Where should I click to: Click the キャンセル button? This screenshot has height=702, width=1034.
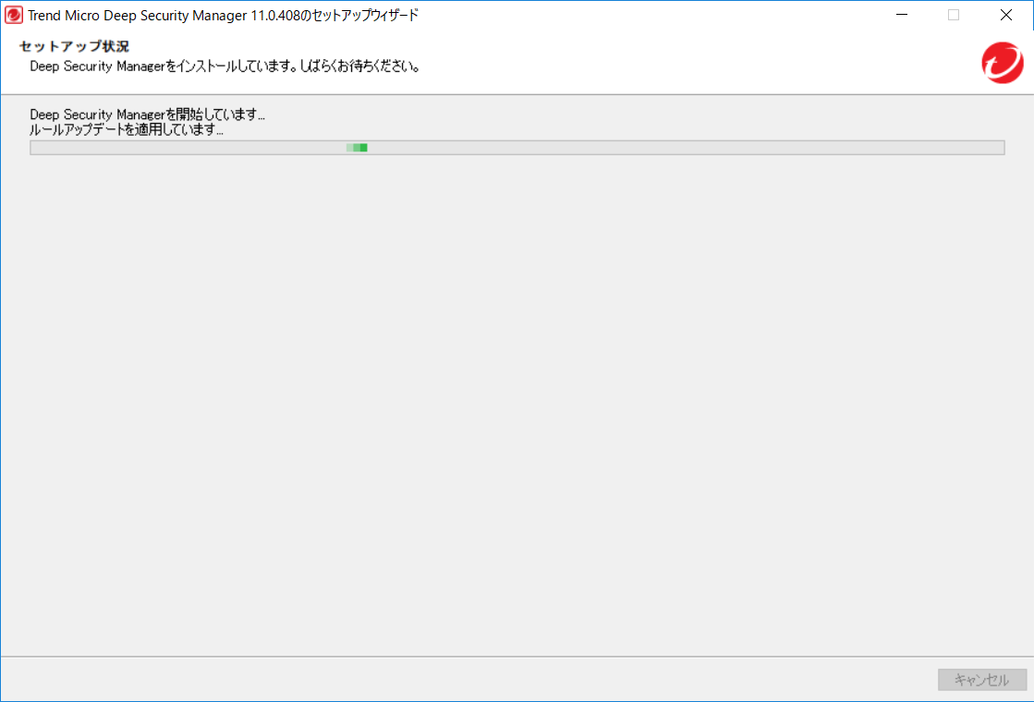click(982, 680)
